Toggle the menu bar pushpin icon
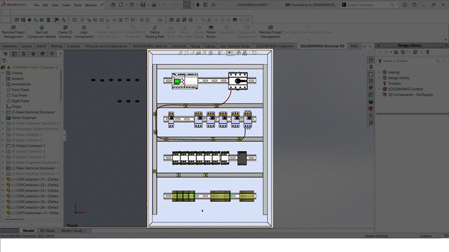Image resolution: width=449 pixels, height=252 pixels. [102, 5]
